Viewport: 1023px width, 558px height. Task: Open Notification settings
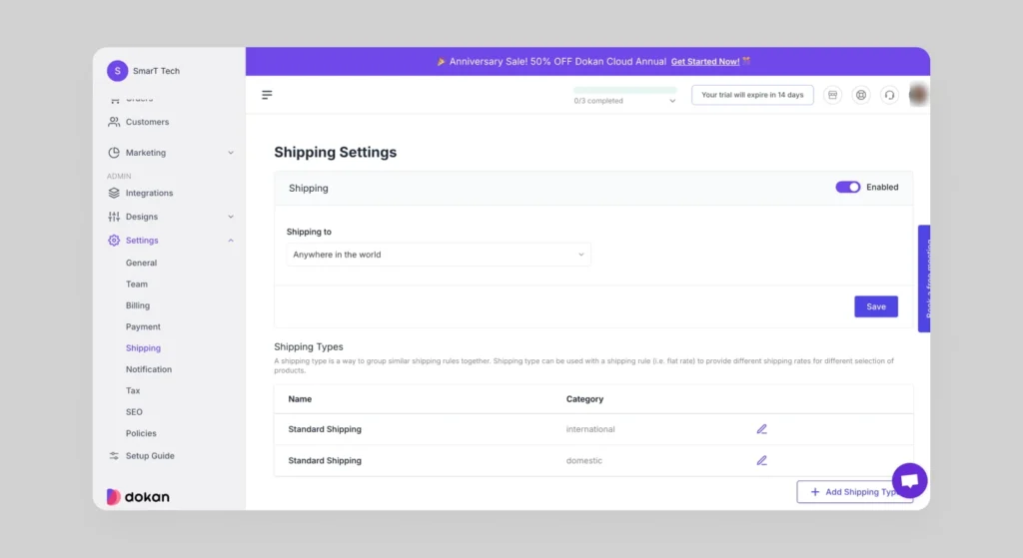coord(149,369)
